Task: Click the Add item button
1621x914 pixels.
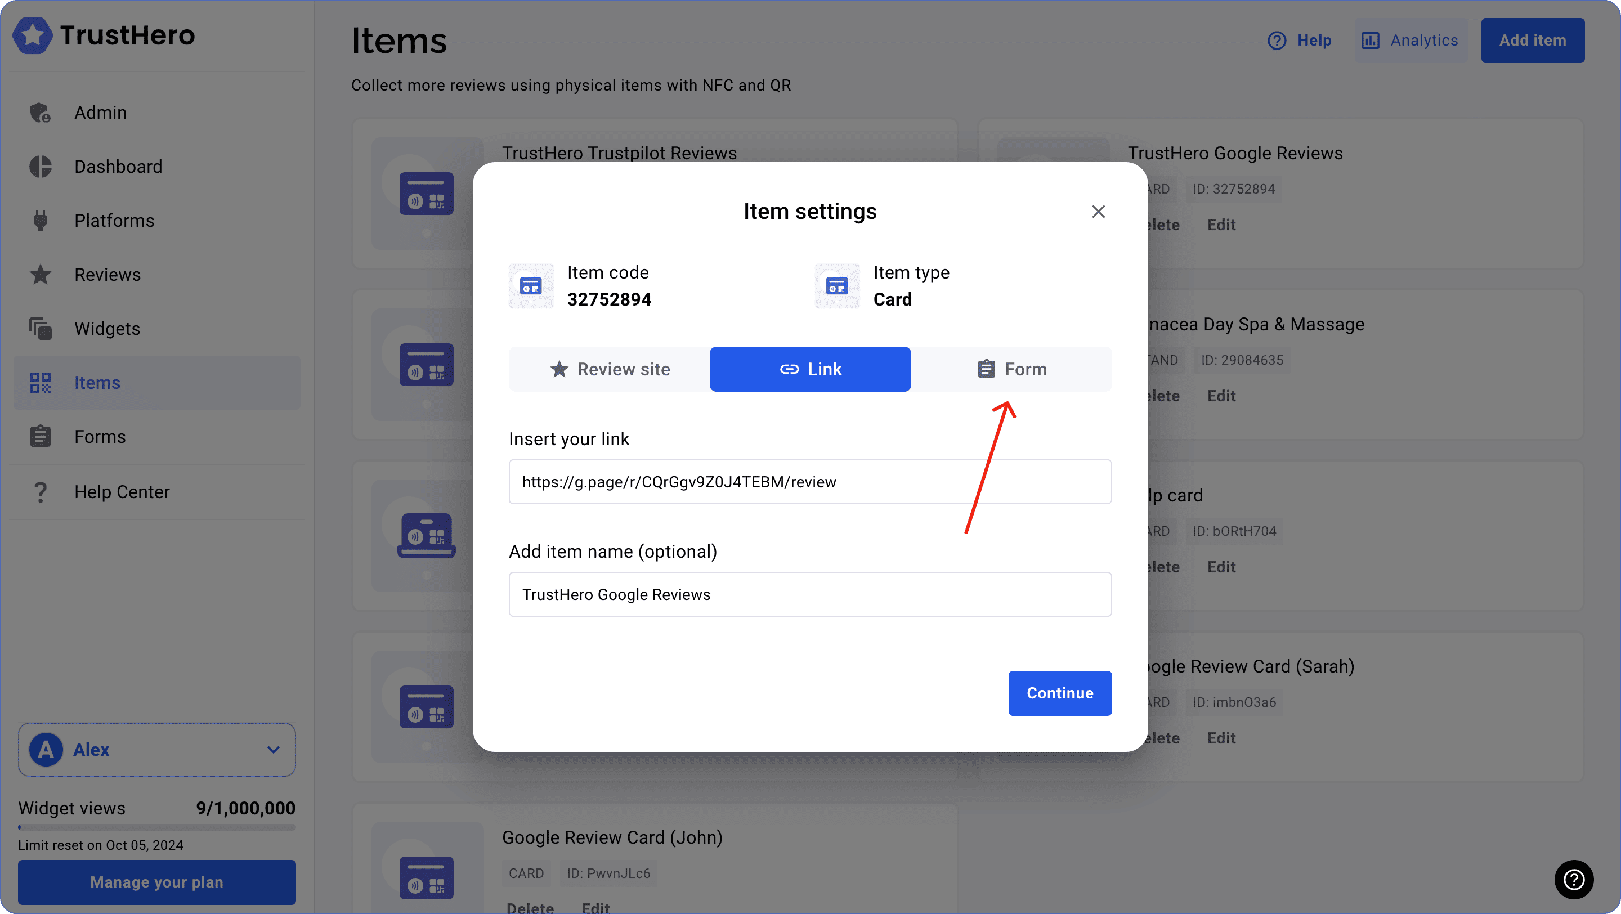Action: [x=1532, y=41]
